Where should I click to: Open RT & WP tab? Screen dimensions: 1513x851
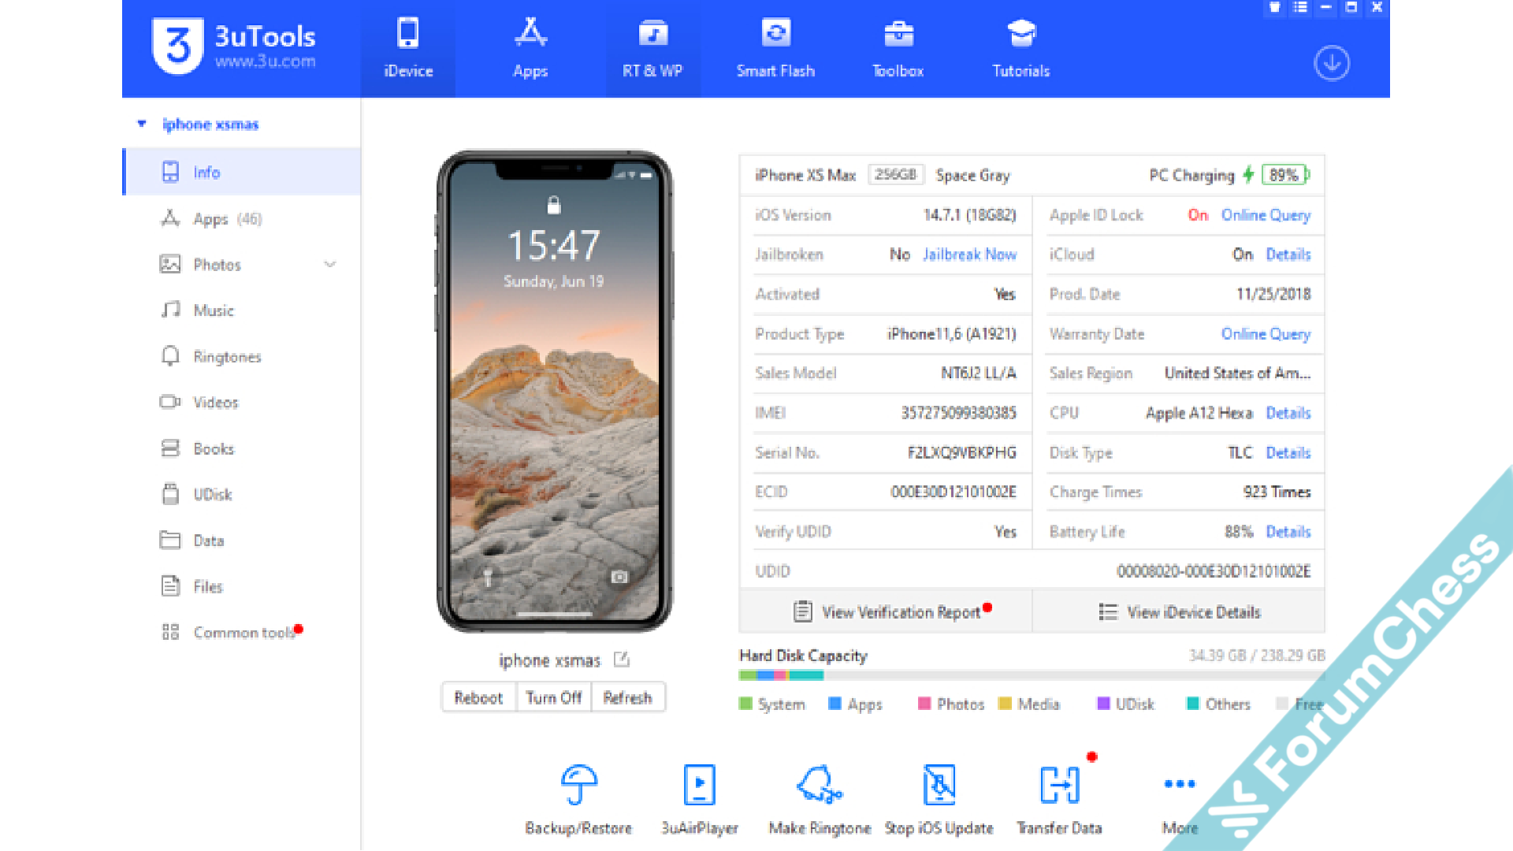[x=652, y=49]
